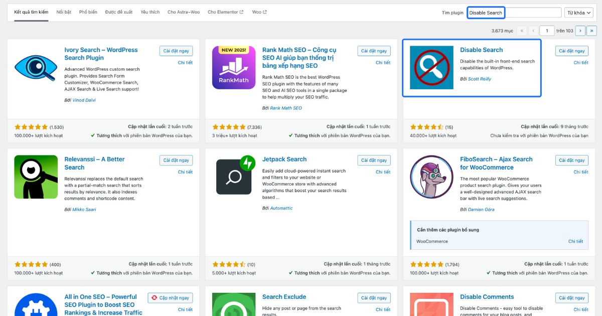Select the Cho Elementor tab
This screenshot has height=316, width=602.
point(225,12)
